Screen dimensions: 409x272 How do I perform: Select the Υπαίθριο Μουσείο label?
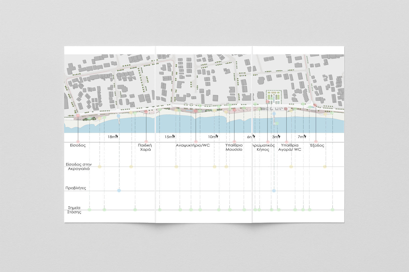pyautogui.click(x=234, y=147)
